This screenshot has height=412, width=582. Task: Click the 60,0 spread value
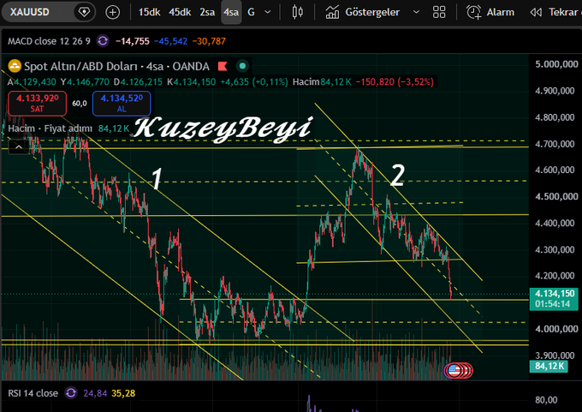point(80,104)
